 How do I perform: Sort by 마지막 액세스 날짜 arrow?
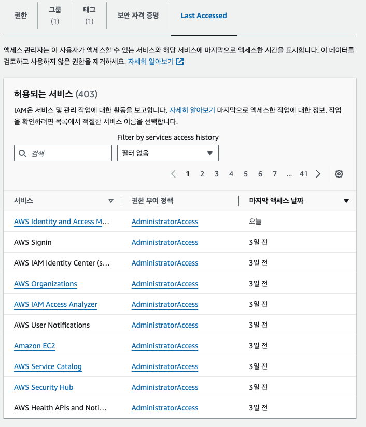346,201
